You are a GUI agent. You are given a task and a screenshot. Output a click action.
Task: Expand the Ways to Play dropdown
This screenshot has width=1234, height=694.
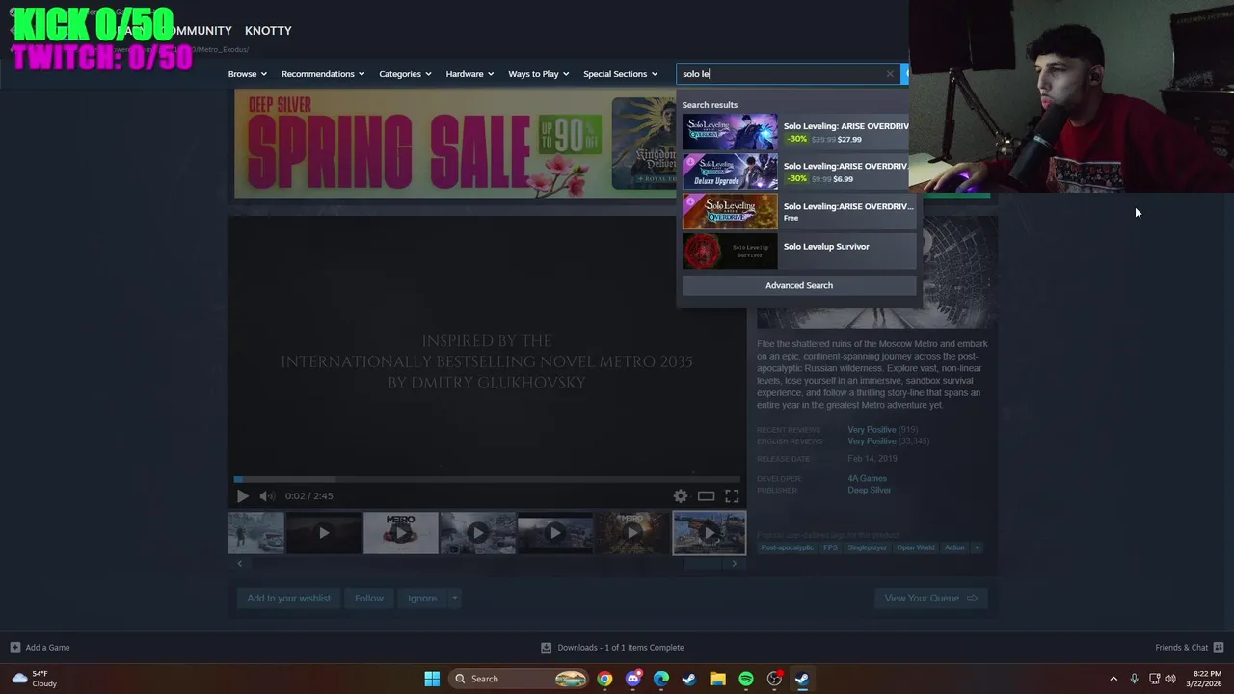click(539, 74)
